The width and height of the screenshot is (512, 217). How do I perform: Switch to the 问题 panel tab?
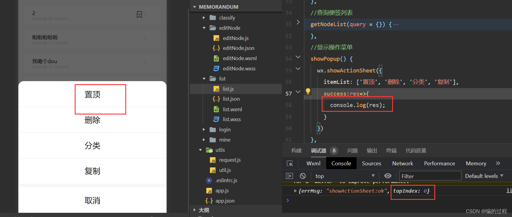353,151
